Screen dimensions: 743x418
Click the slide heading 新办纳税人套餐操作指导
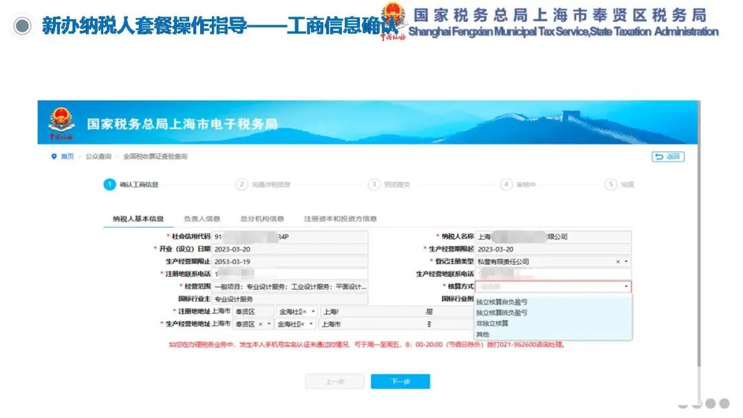(x=144, y=25)
